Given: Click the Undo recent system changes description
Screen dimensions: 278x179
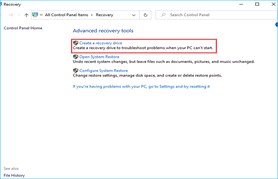Looking at the screenshot, I should 164,62.
